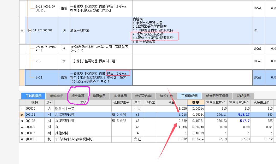276x164 pixels.
Task: Click row number 8 in the list
Action: [22, 31]
